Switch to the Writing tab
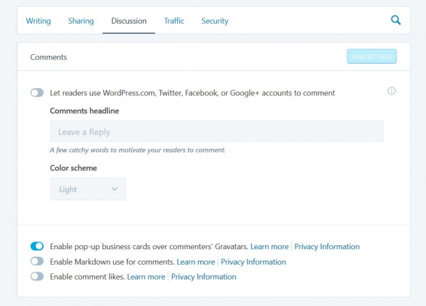This screenshot has height=306, width=426. [x=39, y=21]
